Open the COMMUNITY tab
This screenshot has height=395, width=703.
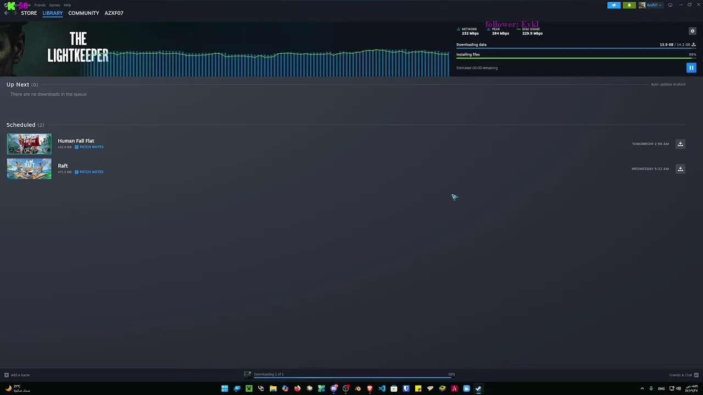(83, 13)
